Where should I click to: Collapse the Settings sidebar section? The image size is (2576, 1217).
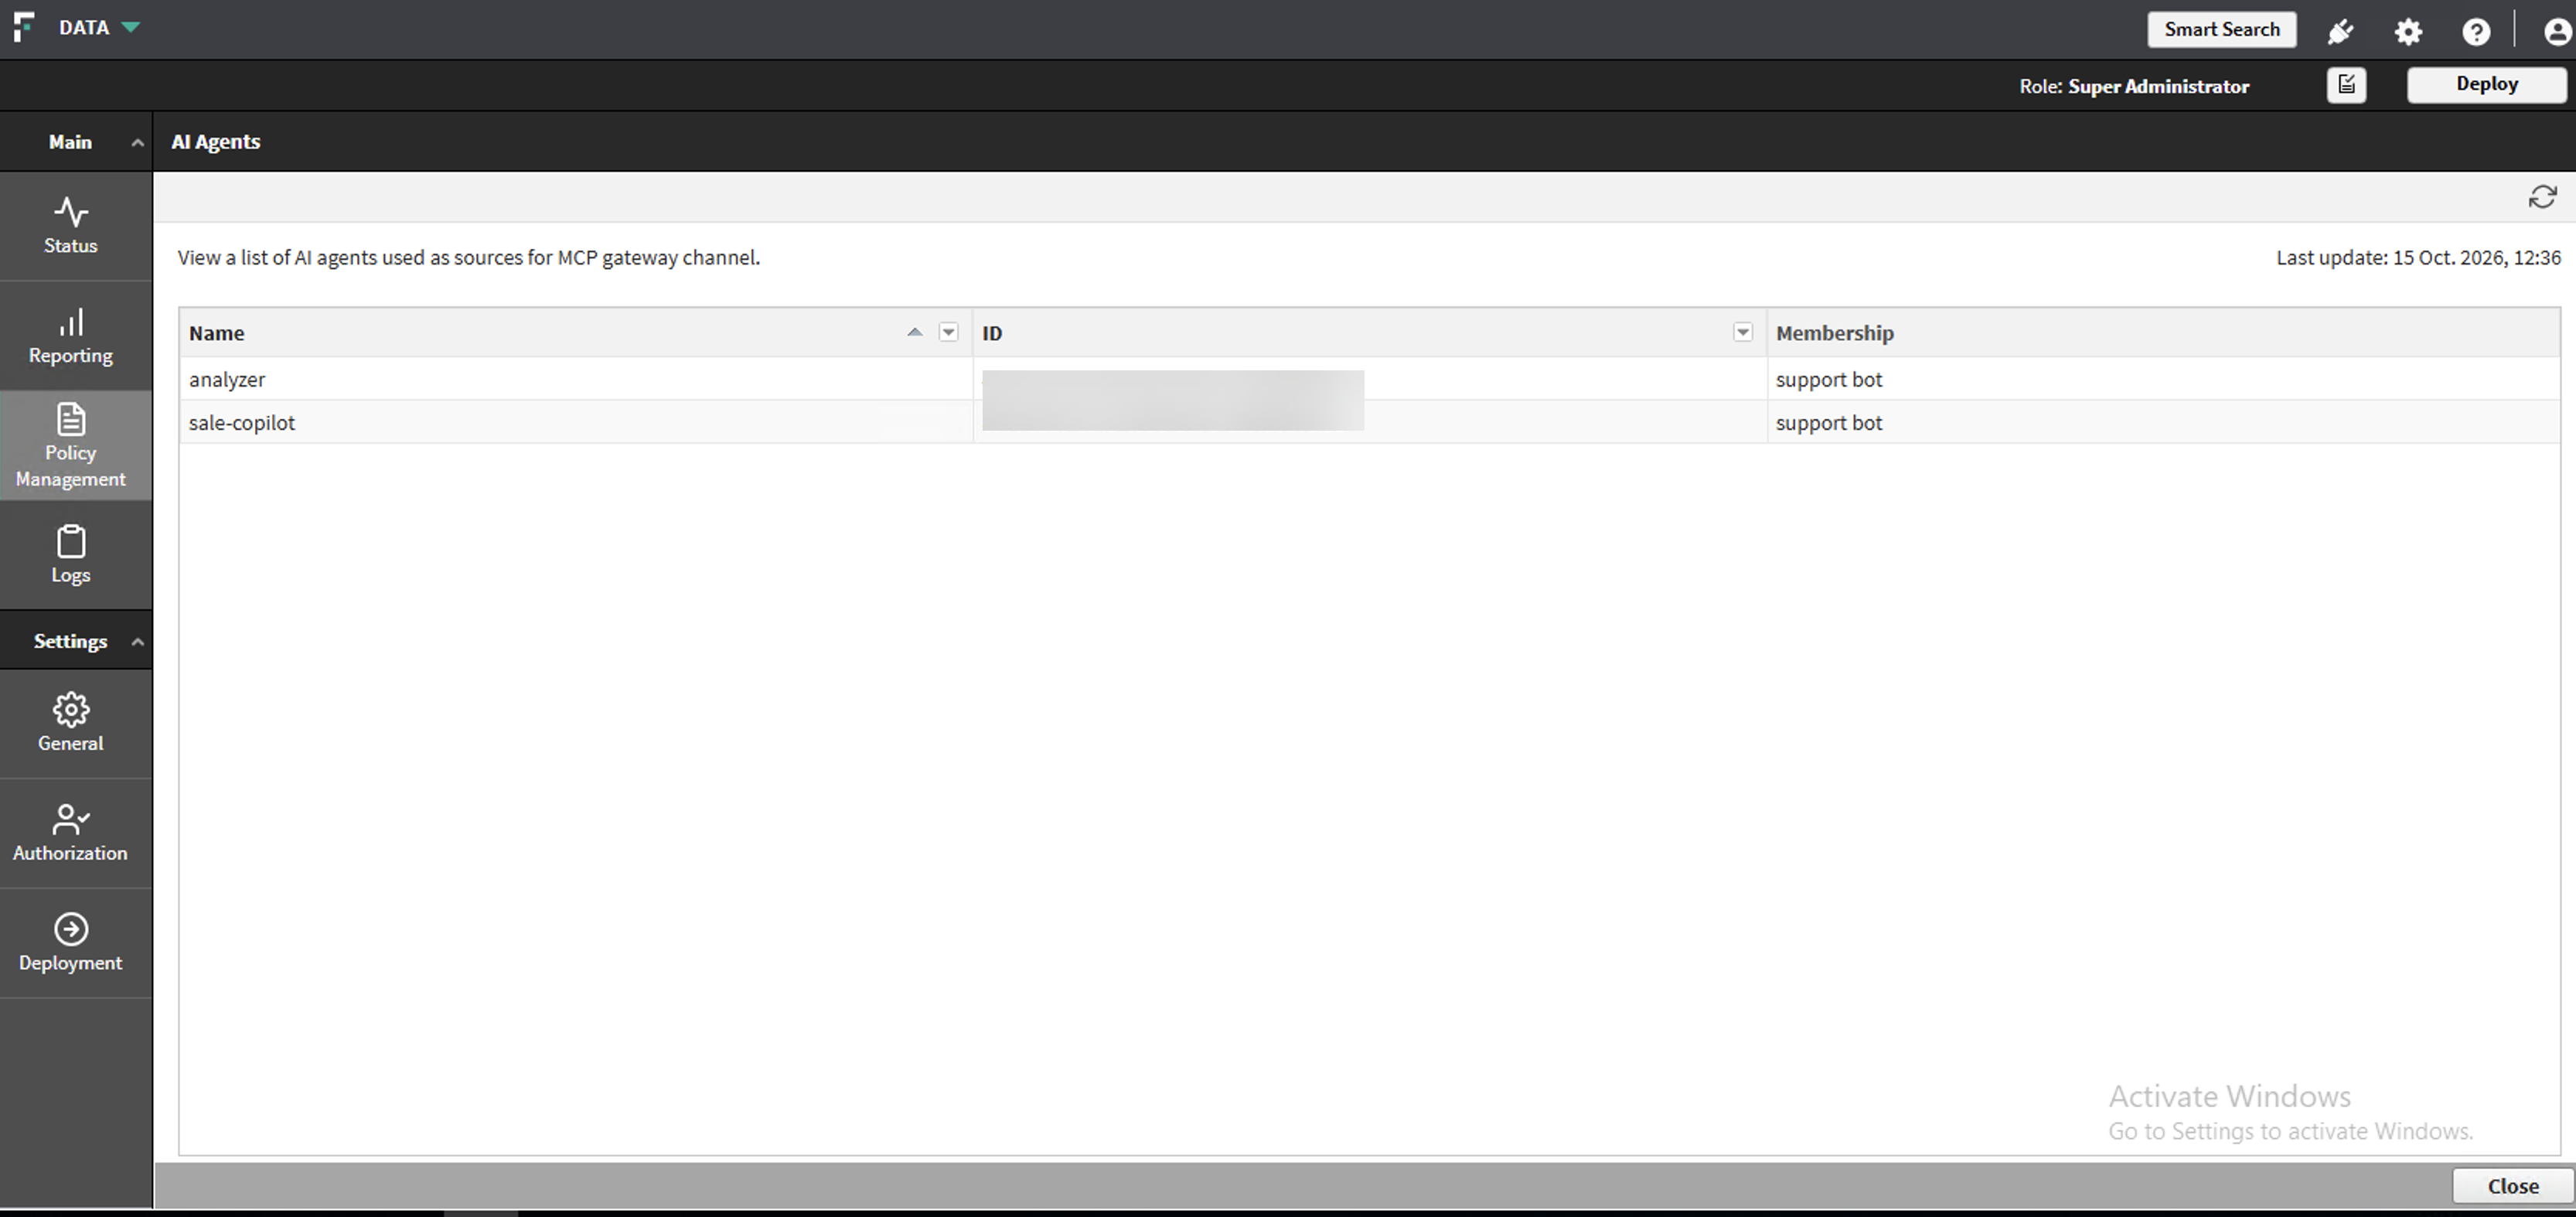pyautogui.click(x=137, y=642)
